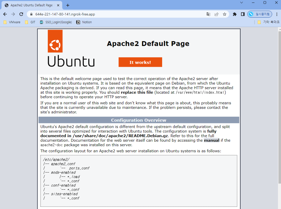This screenshot has height=209, width=281.
Task: Open Extensions puzzle icon
Action: pos(235,14)
